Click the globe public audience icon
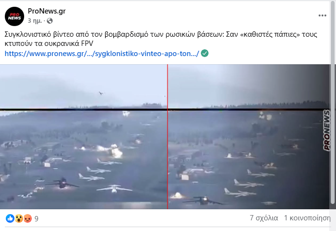 point(50,21)
